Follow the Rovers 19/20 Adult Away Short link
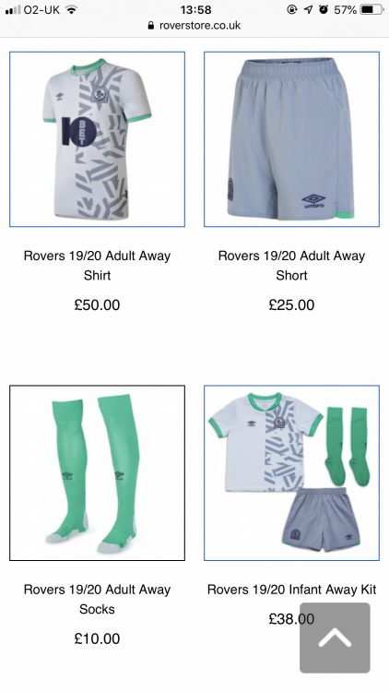 [x=291, y=265]
